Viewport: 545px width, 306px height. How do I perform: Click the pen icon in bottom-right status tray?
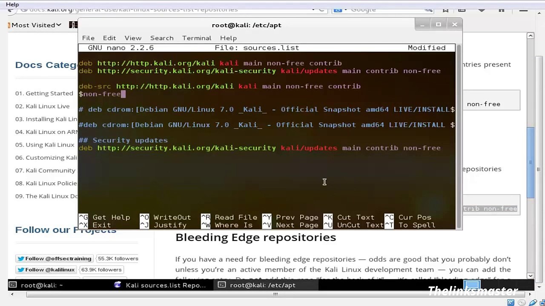coord(534,302)
